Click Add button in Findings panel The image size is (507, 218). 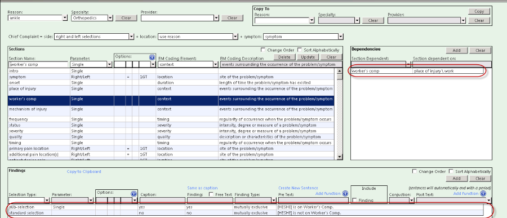point(456,179)
